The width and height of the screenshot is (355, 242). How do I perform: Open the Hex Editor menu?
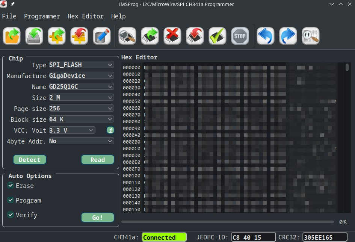(85, 16)
